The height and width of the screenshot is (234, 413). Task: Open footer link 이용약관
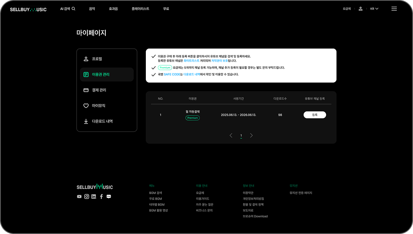tap(248, 193)
